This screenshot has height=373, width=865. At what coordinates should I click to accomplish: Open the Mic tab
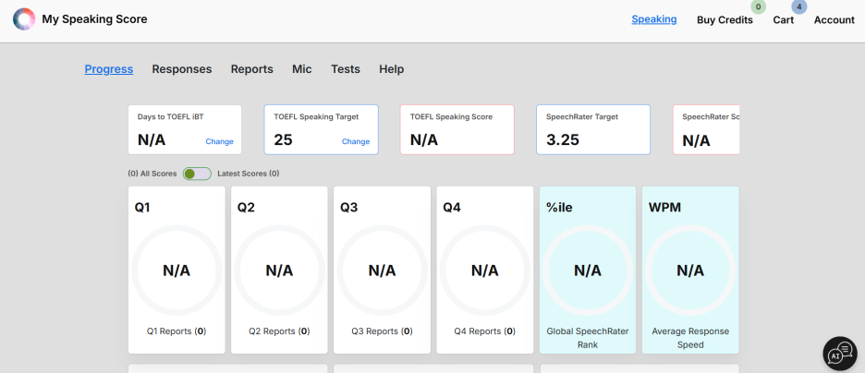tap(302, 69)
